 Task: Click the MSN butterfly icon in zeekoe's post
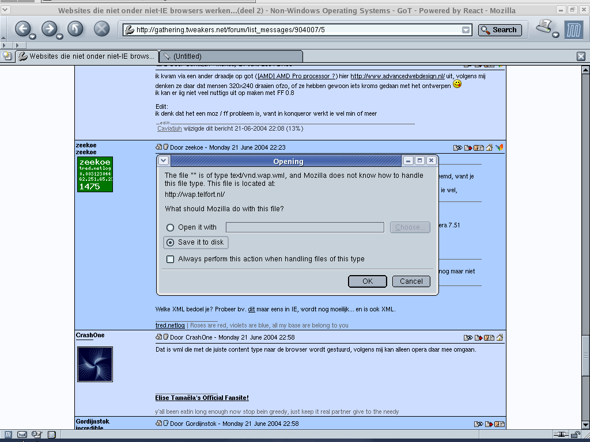[500, 148]
